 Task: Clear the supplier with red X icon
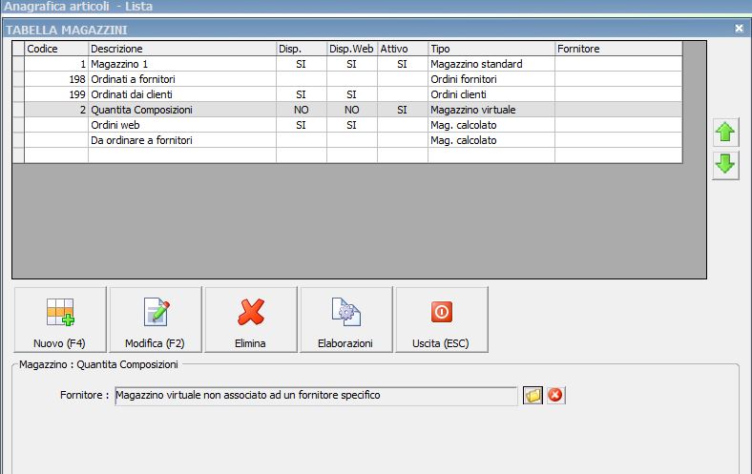pos(555,396)
